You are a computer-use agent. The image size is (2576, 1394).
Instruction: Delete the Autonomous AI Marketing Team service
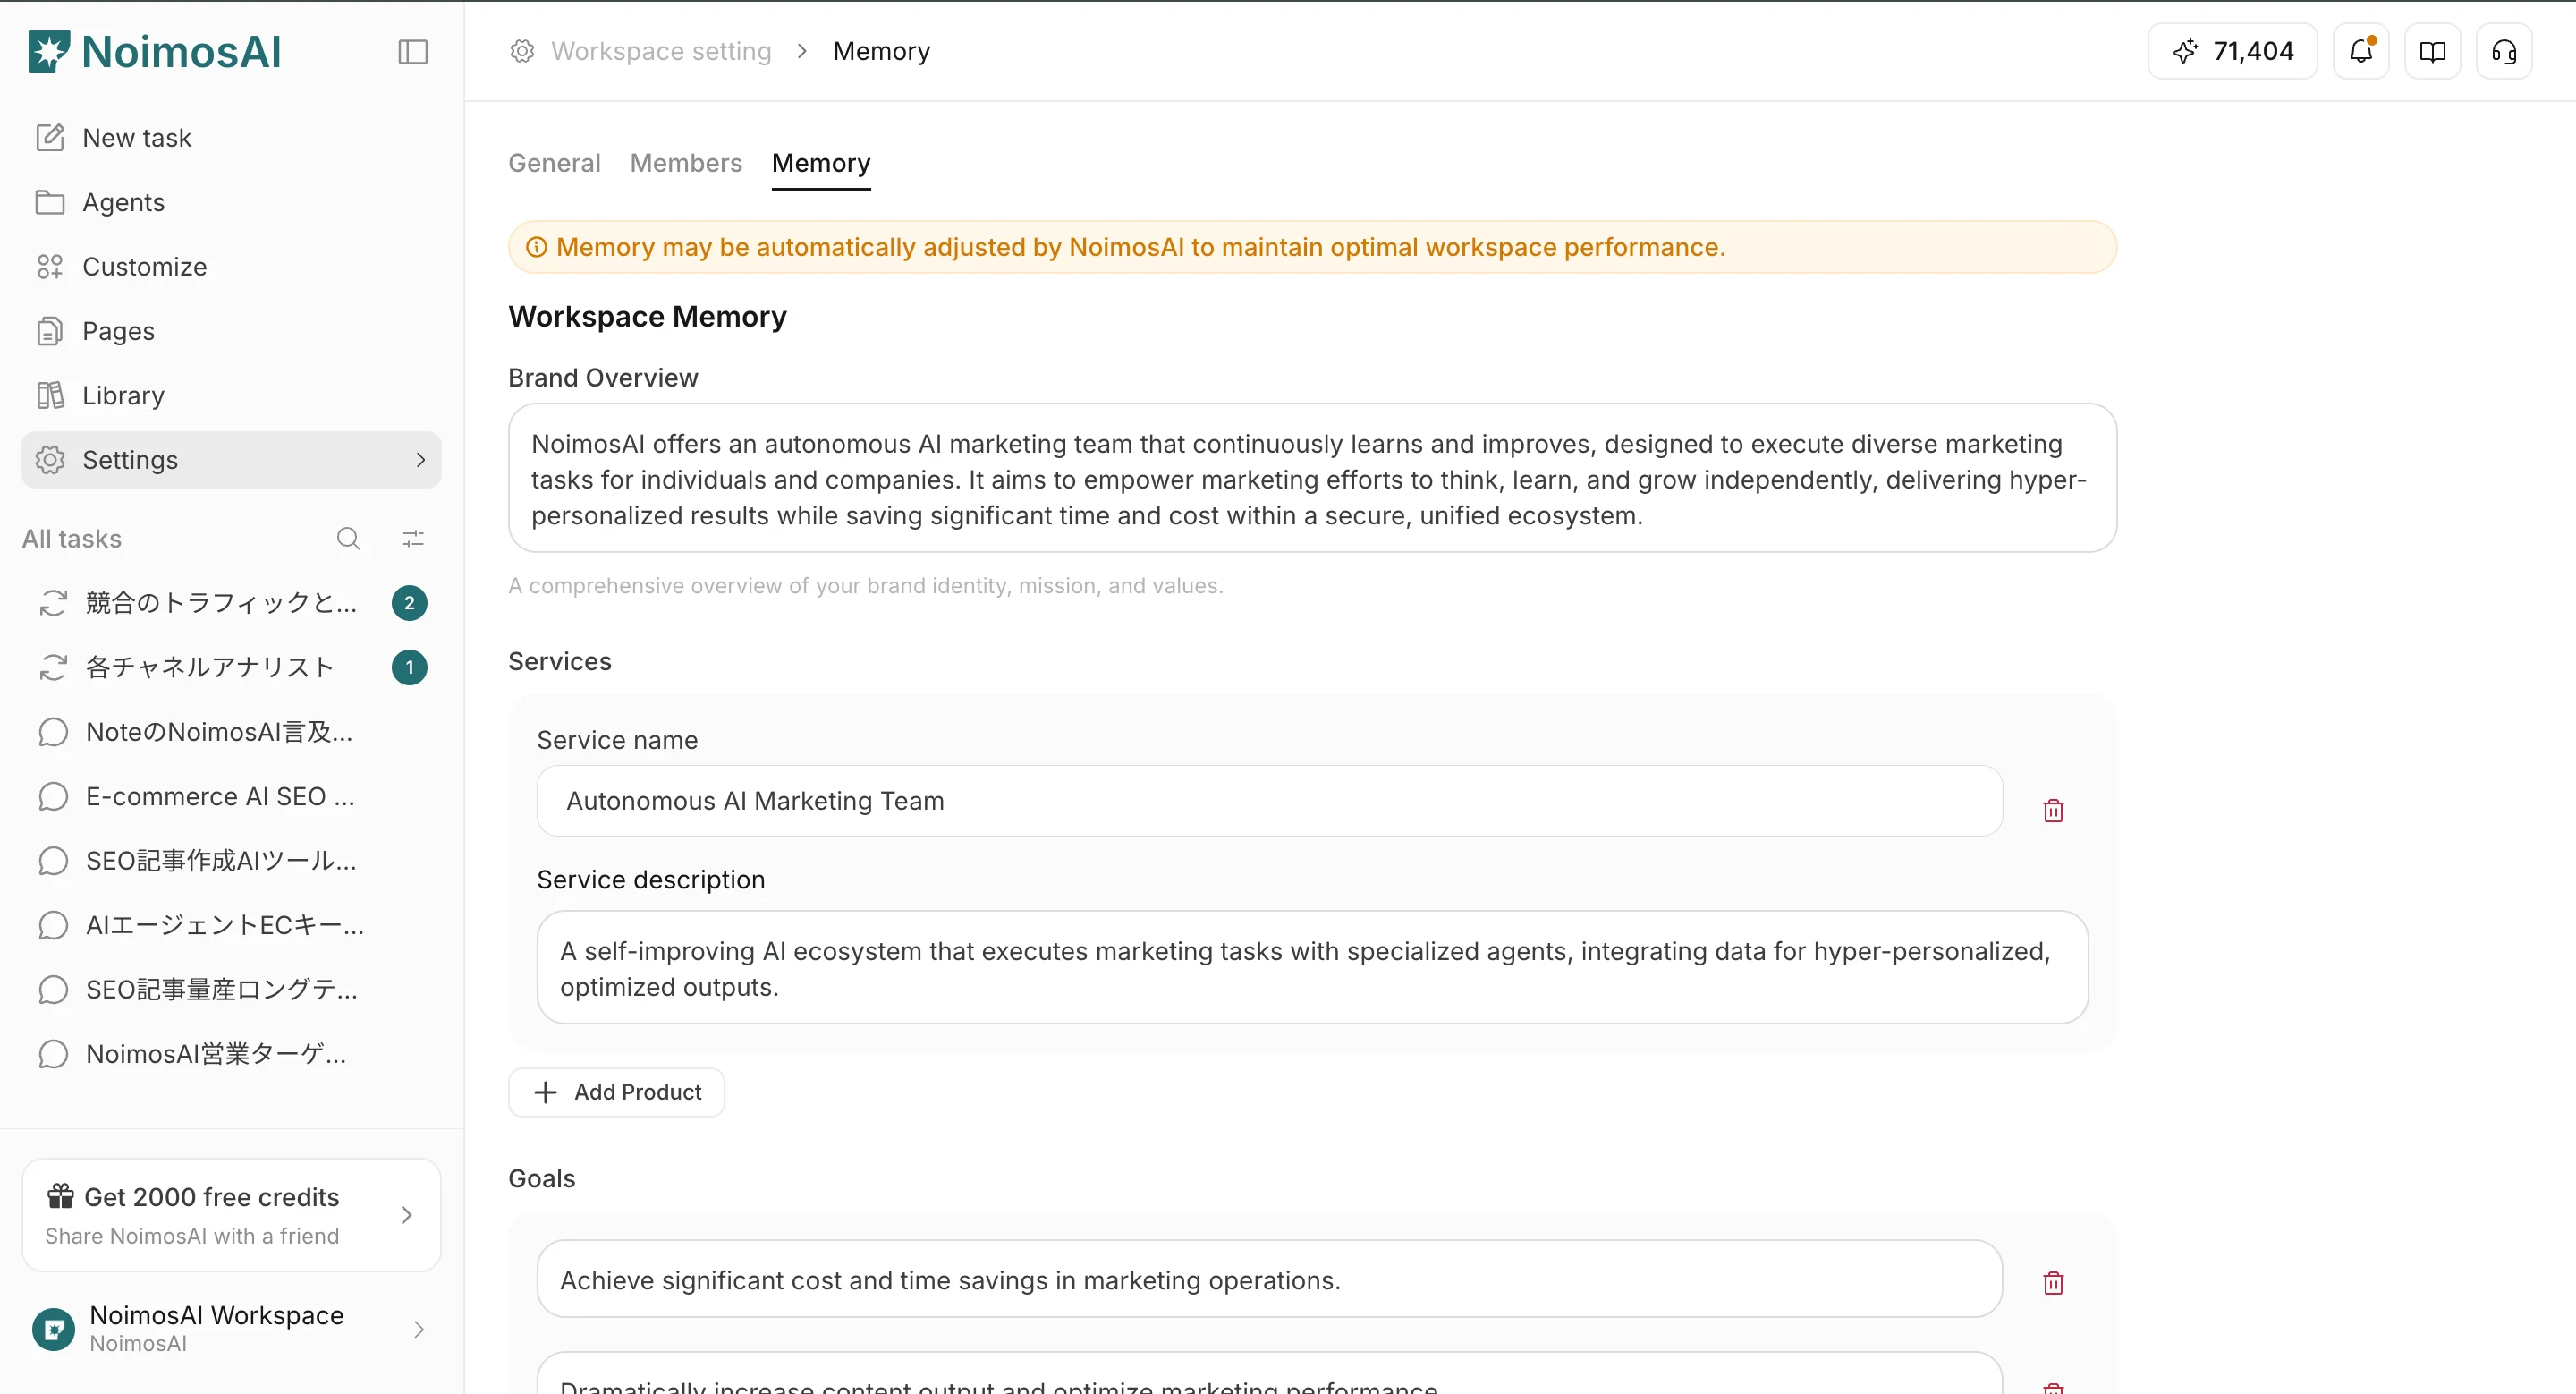coord(2053,810)
